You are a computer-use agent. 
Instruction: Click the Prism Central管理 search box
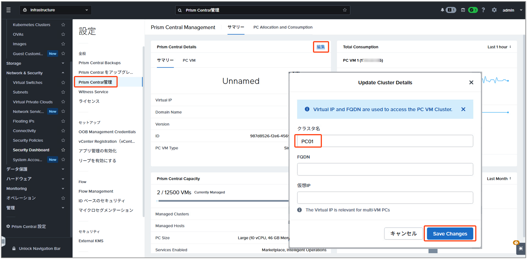(263, 10)
